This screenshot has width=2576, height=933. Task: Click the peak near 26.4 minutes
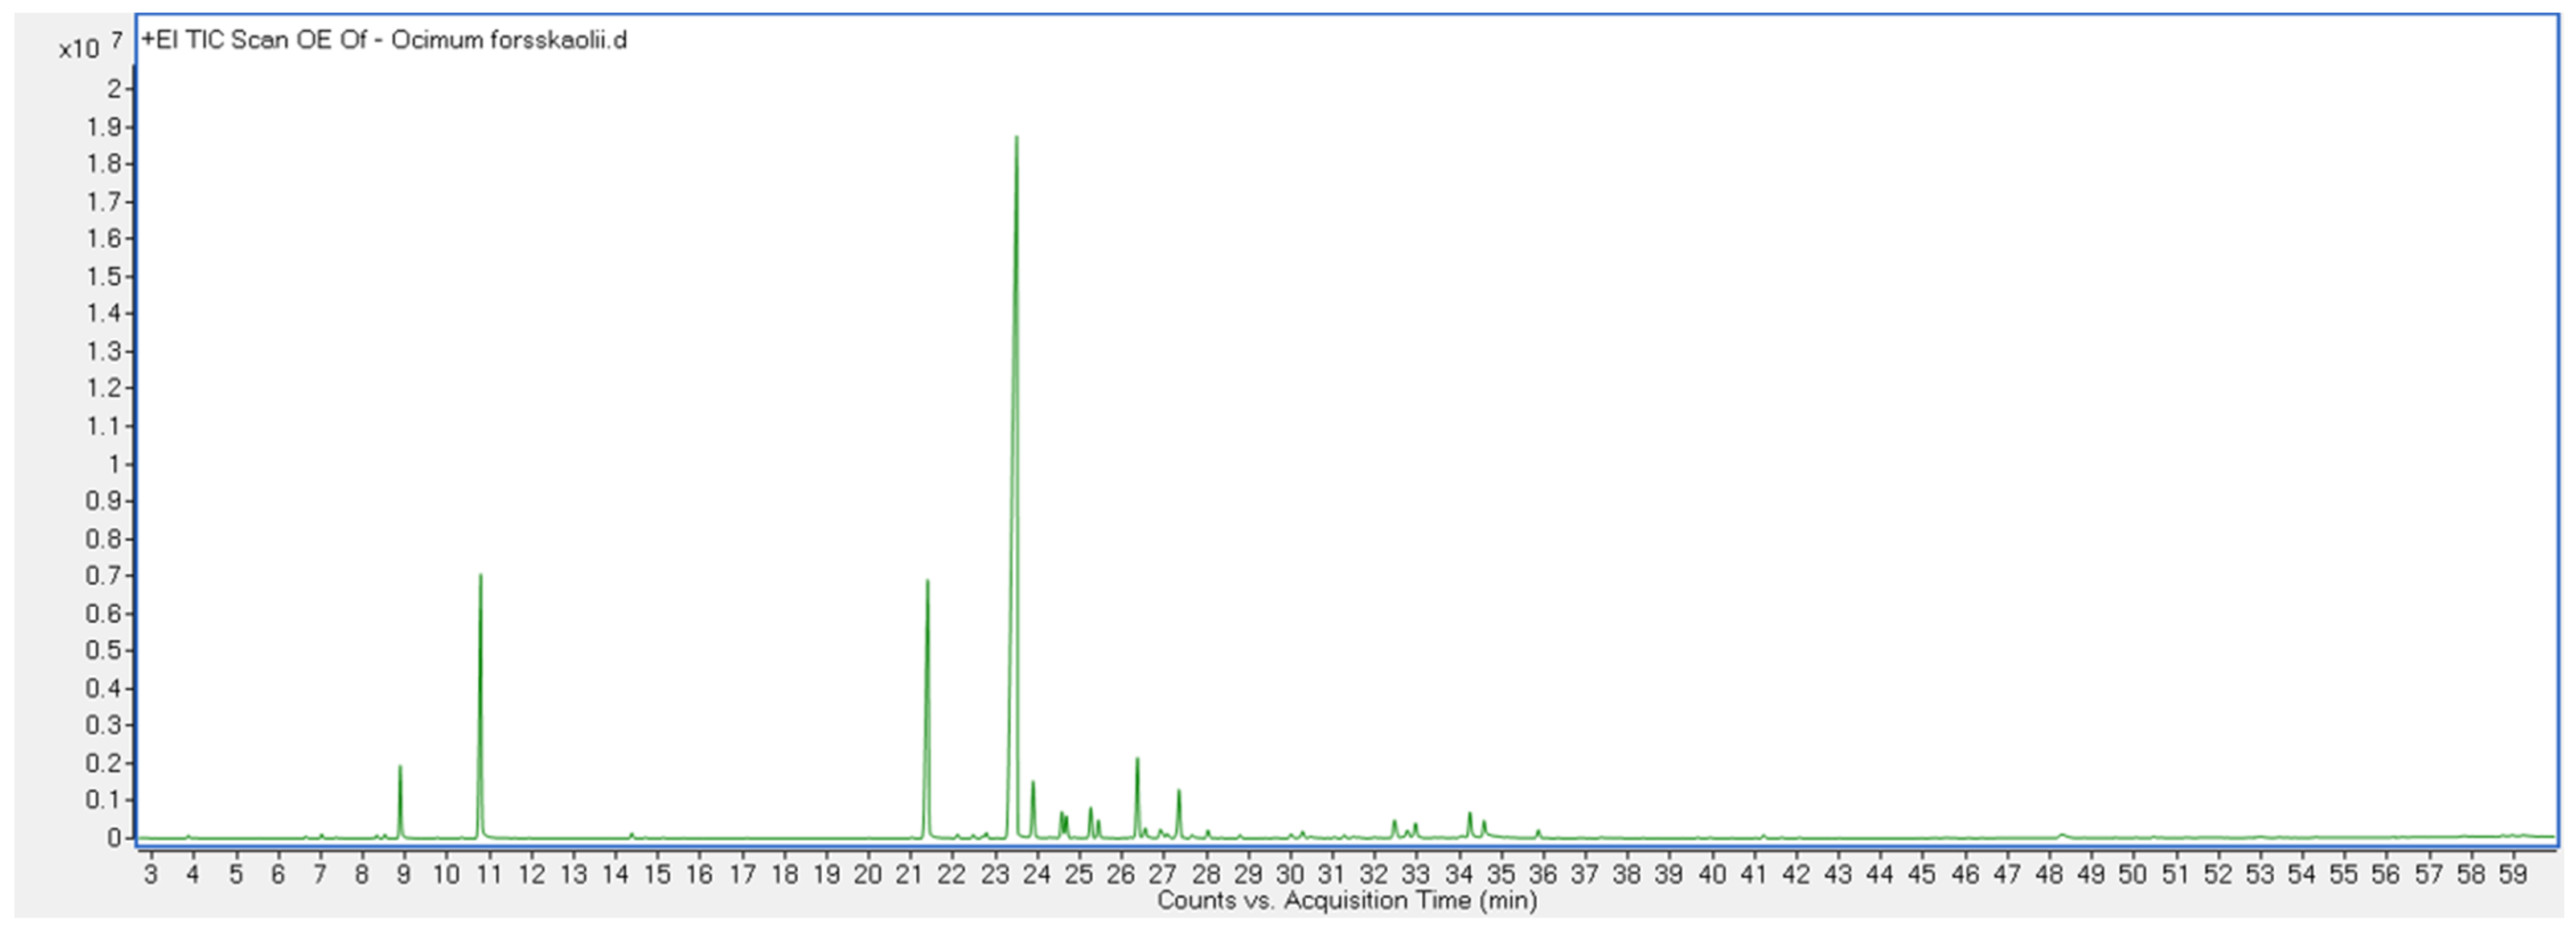pos(1137,760)
